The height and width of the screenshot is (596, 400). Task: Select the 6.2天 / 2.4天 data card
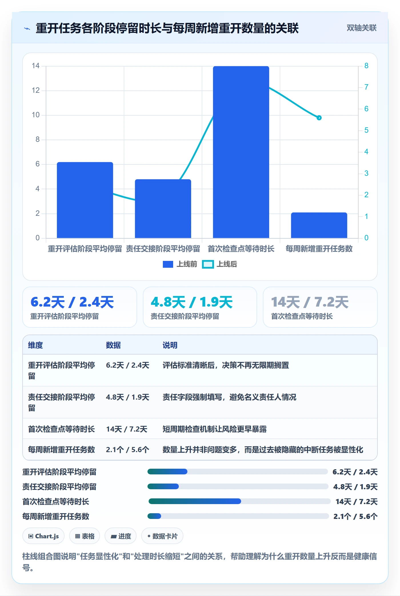click(x=80, y=307)
